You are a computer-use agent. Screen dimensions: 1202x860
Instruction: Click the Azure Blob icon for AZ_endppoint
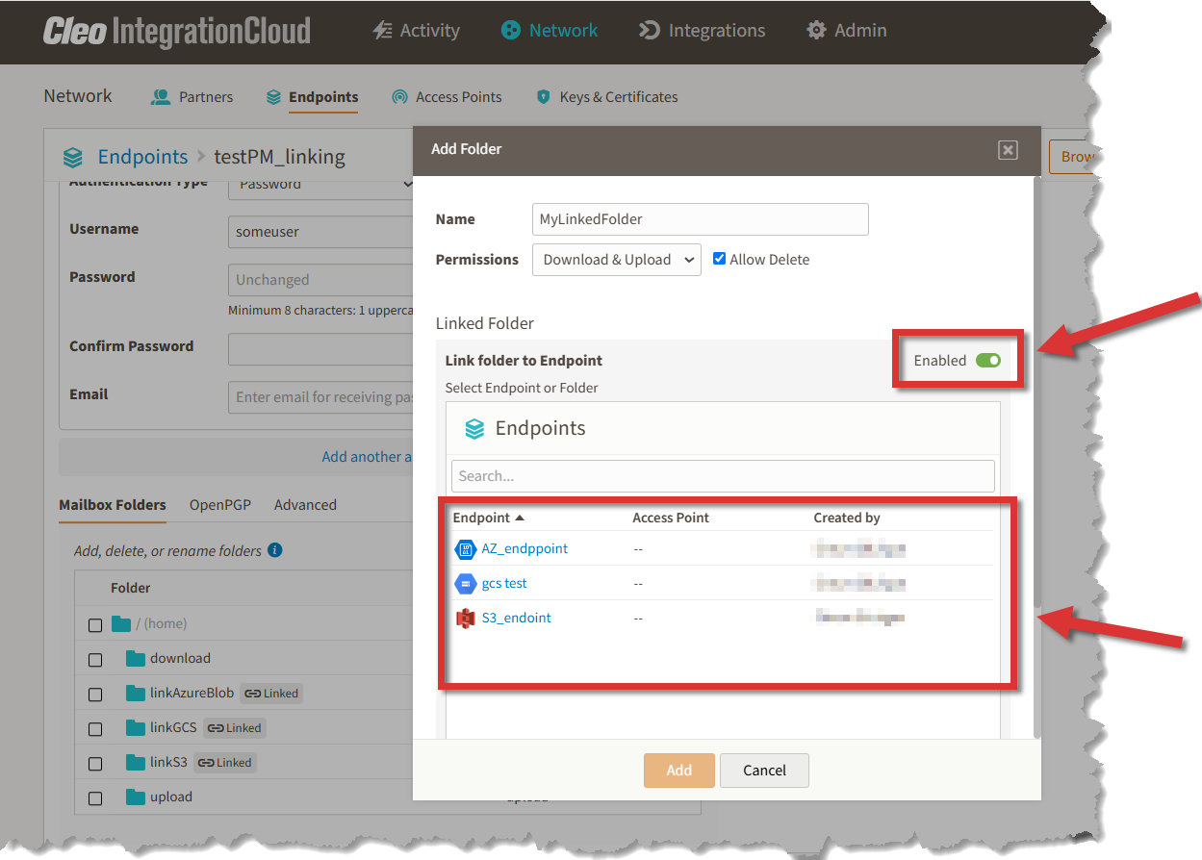point(466,549)
